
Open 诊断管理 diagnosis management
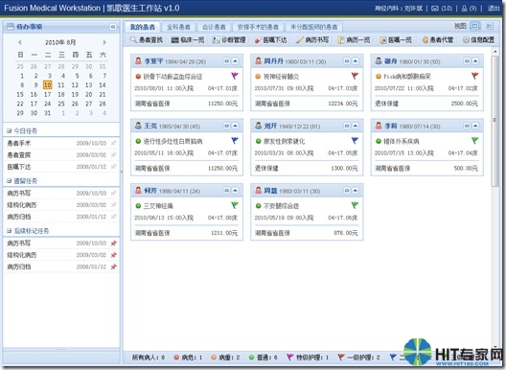[x=229, y=39]
